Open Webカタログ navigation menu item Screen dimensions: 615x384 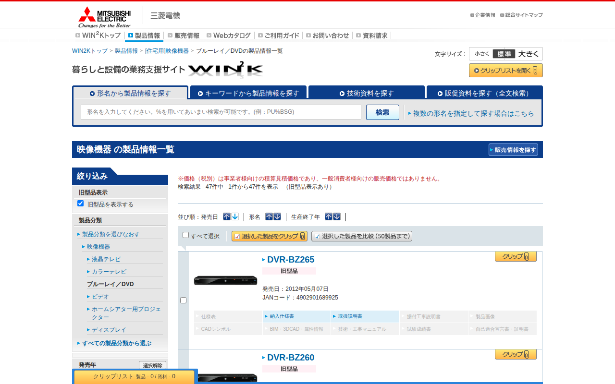tap(229, 35)
